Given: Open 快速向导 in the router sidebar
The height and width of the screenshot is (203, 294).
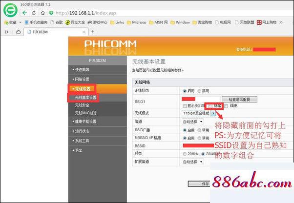Looking at the screenshot, I should [98, 70].
